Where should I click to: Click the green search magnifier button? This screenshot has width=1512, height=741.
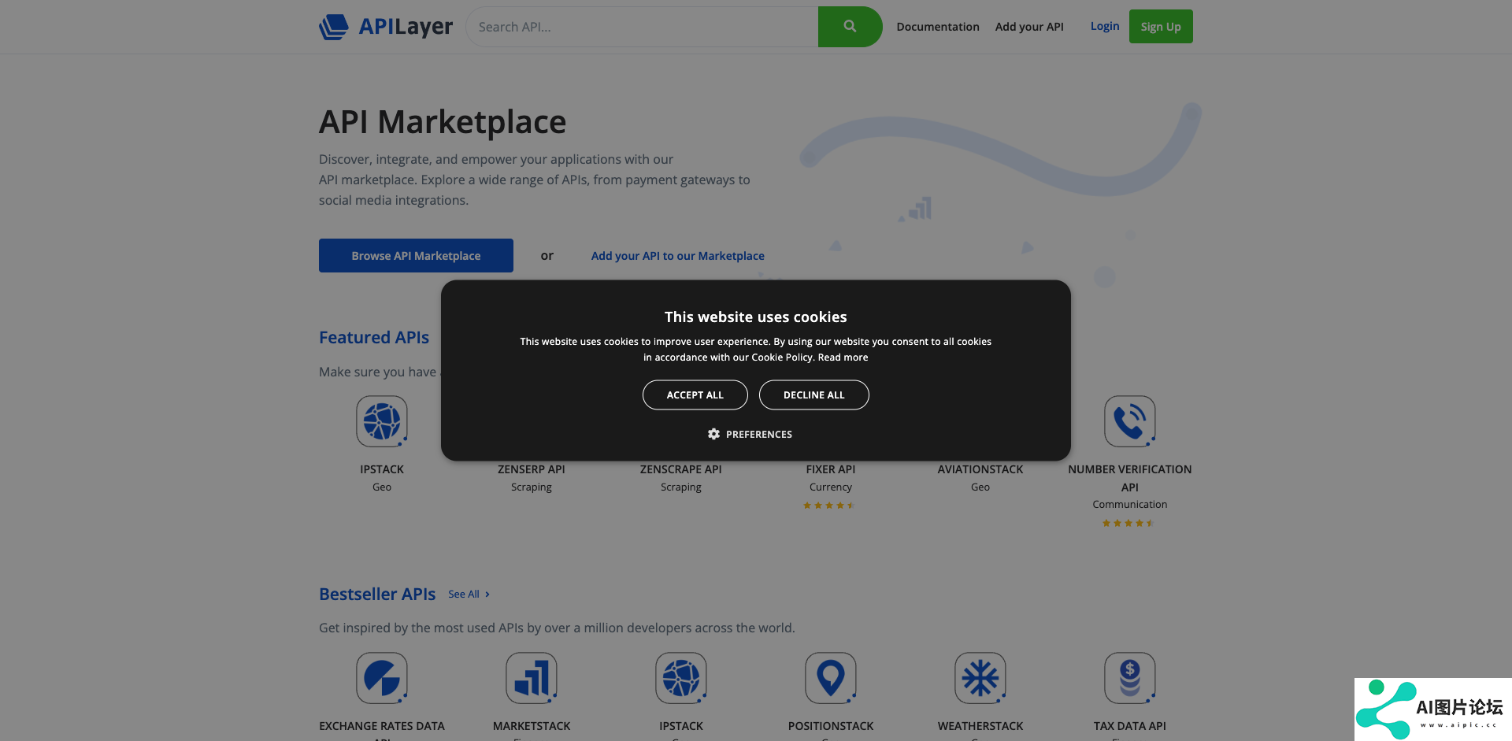850,27
